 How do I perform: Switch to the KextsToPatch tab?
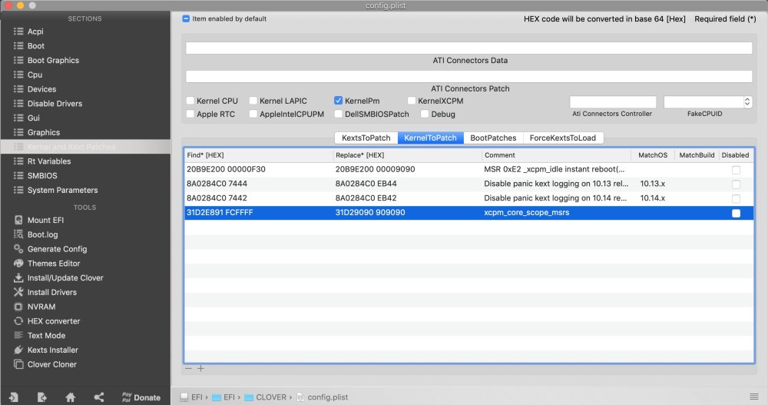coord(366,138)
